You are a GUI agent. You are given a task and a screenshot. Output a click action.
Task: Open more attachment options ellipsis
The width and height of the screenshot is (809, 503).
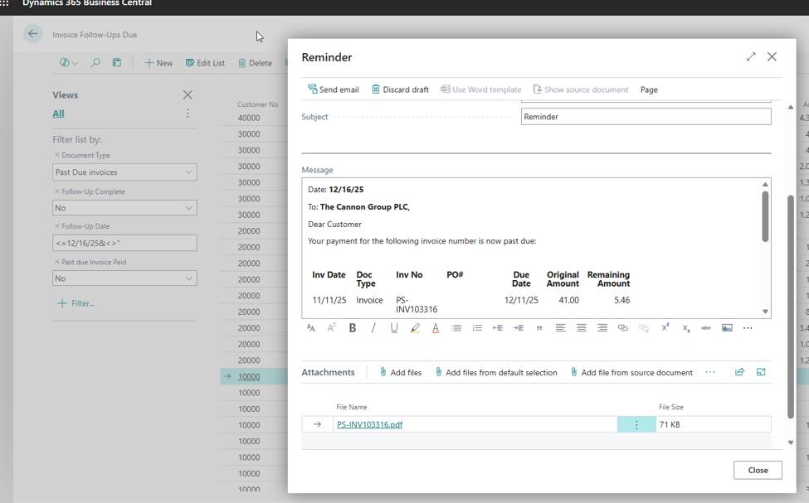[x=710, y=372]
